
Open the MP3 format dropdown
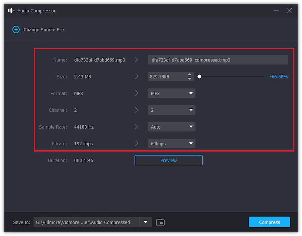tap(171, 93)
